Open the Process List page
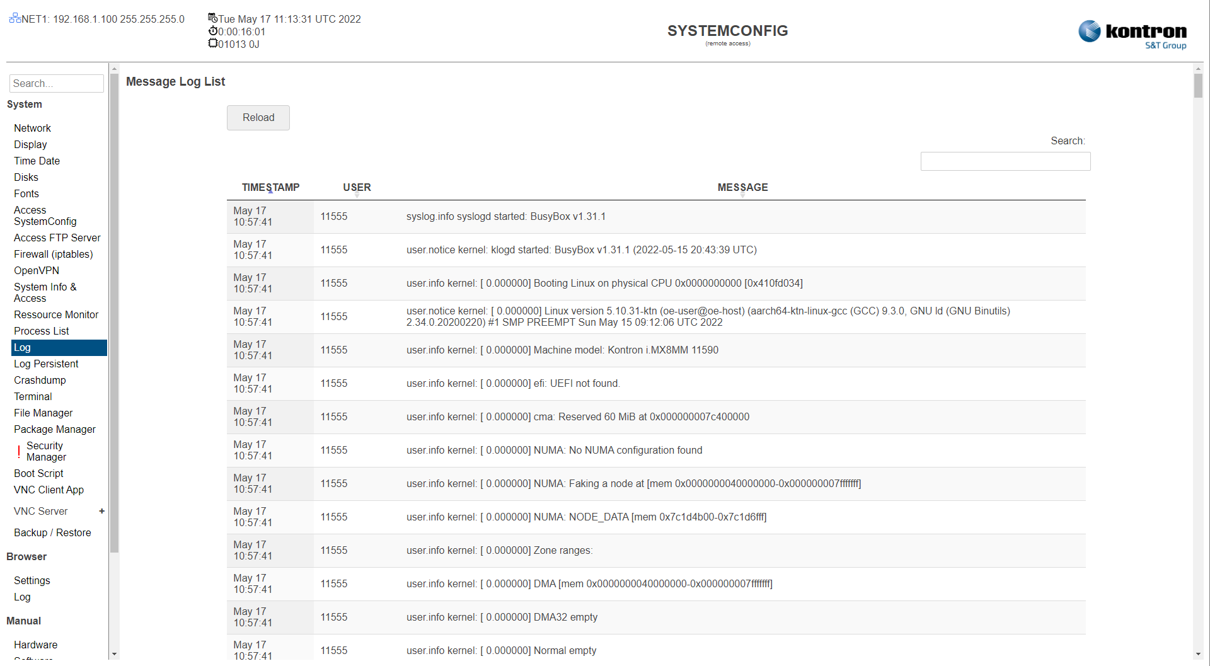This screenshot has height=666, width=1210. coord(41,331)
